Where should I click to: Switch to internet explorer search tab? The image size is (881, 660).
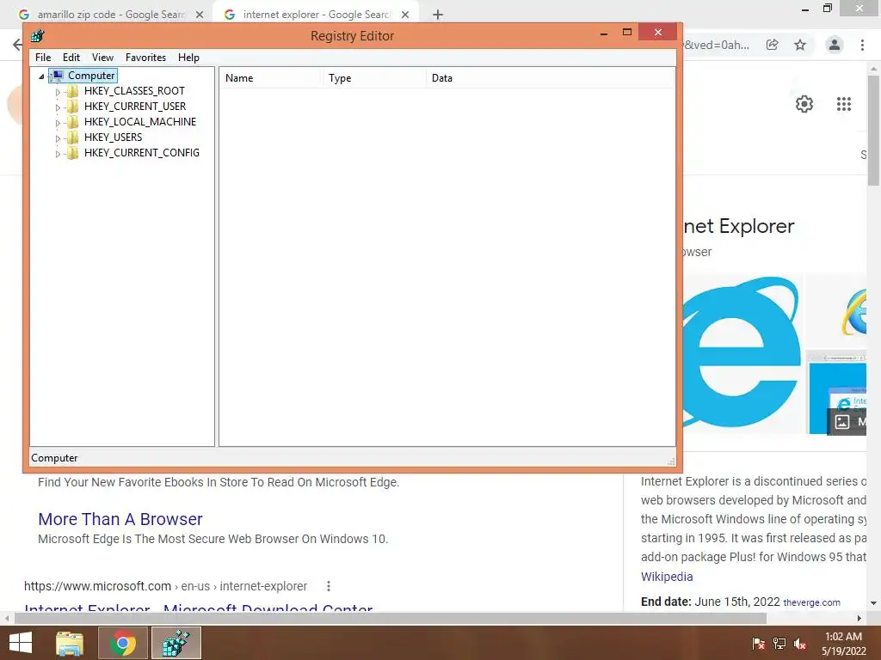315,15
